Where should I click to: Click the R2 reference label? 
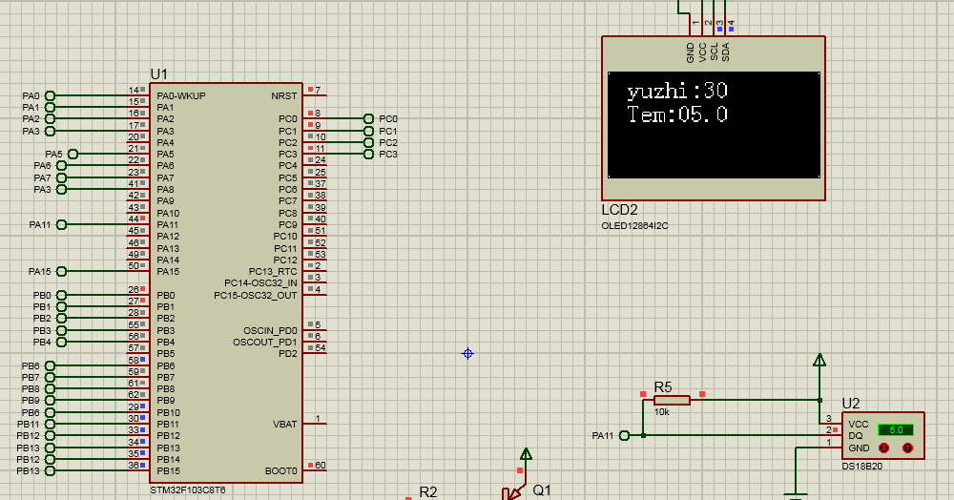(x=428, y=492)
